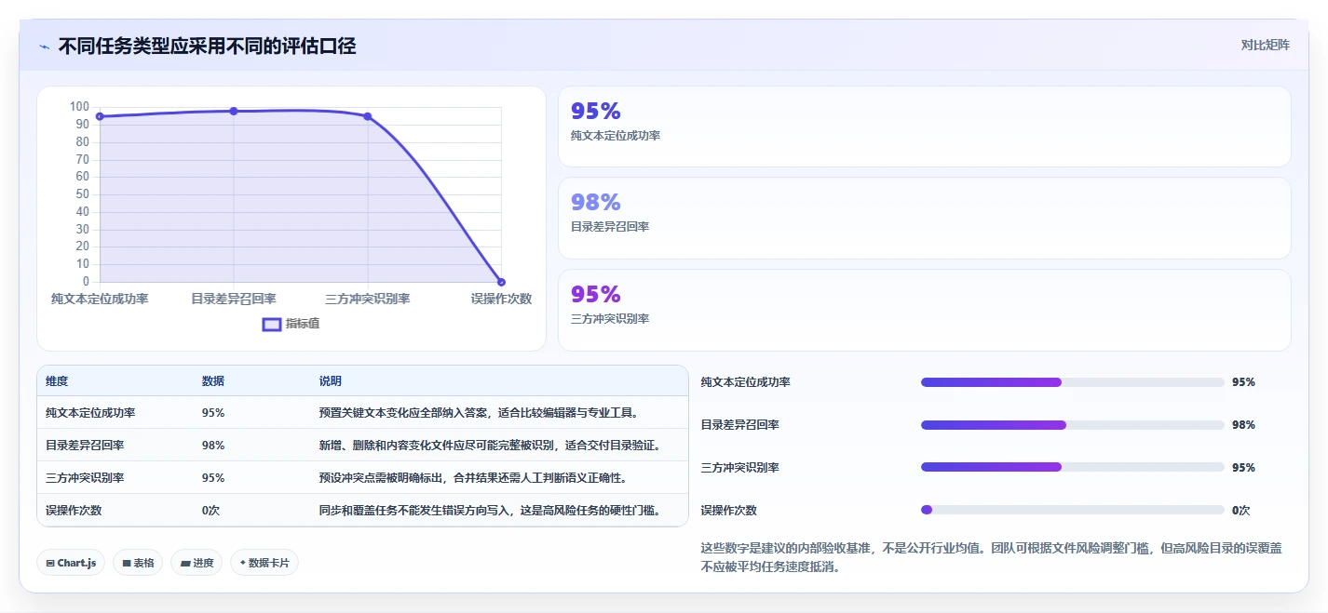Image resolution: width=1328 pixels, height=613 pixels.
Task: Click the 数据卡片 tag
Action: coord(264,563)
